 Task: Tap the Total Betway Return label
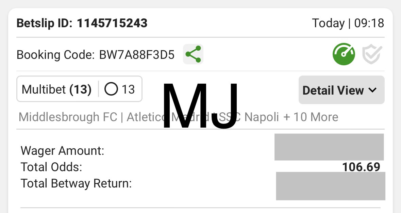(76, 183)
